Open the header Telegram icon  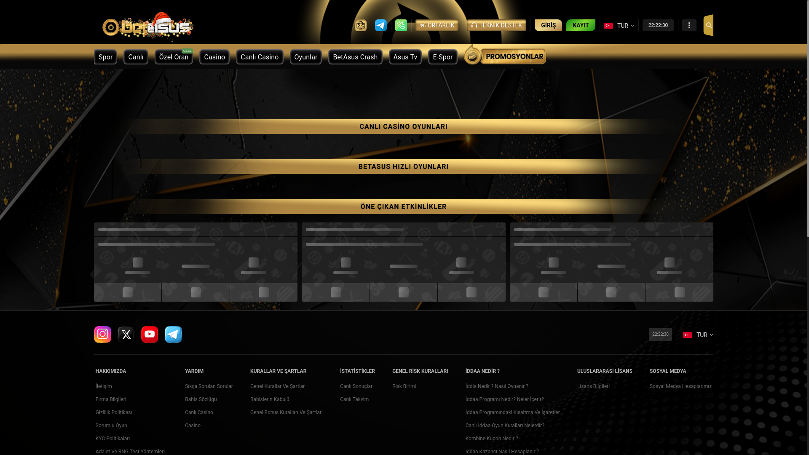point(381,25)
